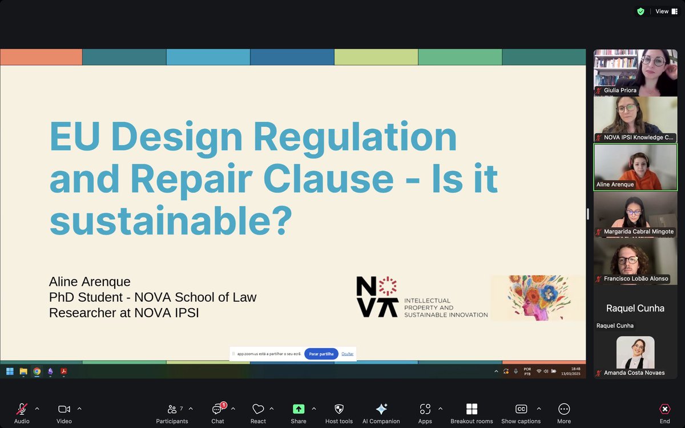The width and height of the screenshot is (685, 428).
Task: Select Margarida Cabral Mingote's video tile
Action: pos(635,214)
